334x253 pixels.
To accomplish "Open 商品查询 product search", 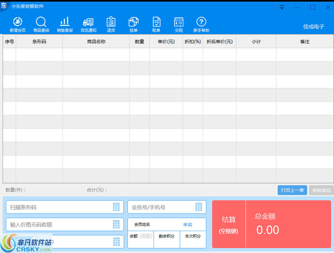I will (41, 24).
